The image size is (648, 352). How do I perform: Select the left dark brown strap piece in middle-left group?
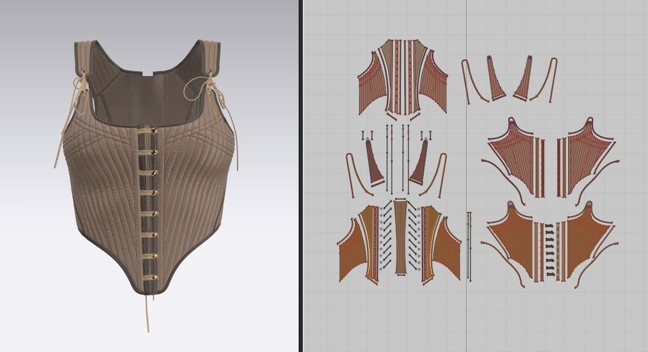(x=373, y=162)
